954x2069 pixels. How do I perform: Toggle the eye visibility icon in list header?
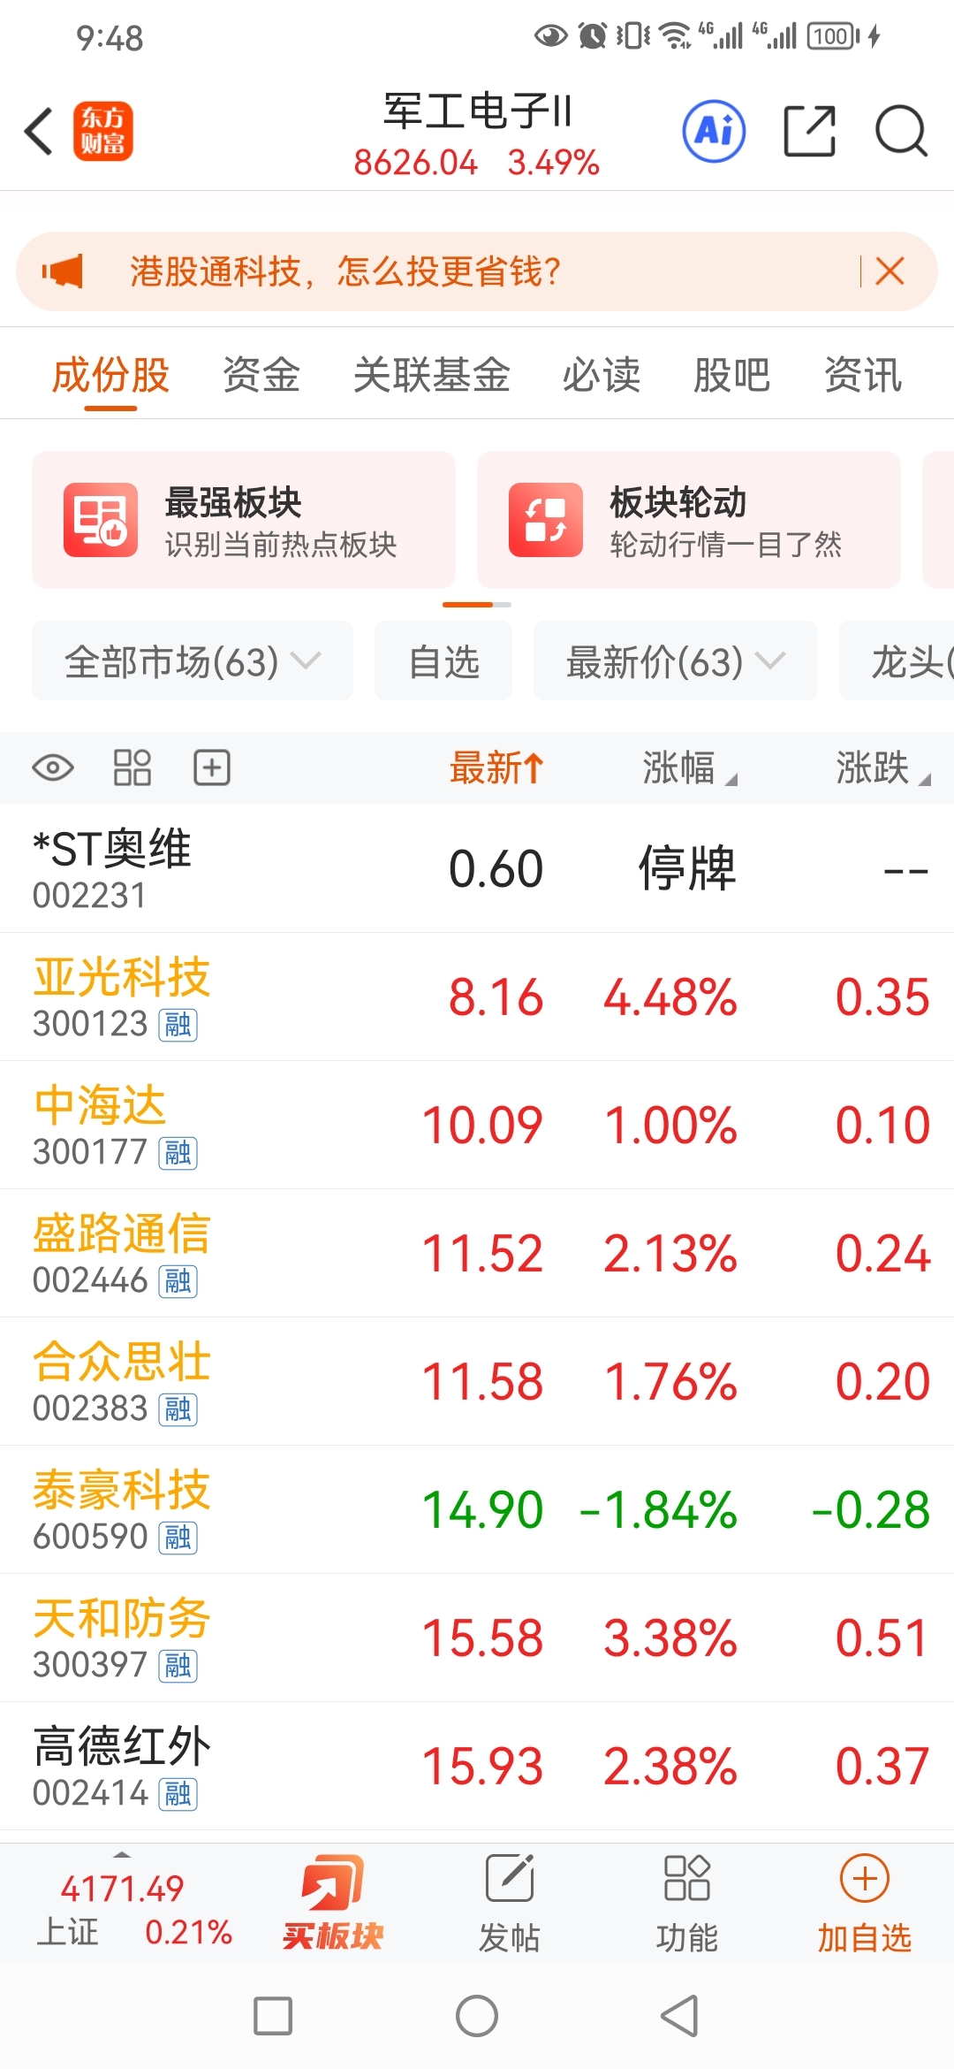coord(53,767)
